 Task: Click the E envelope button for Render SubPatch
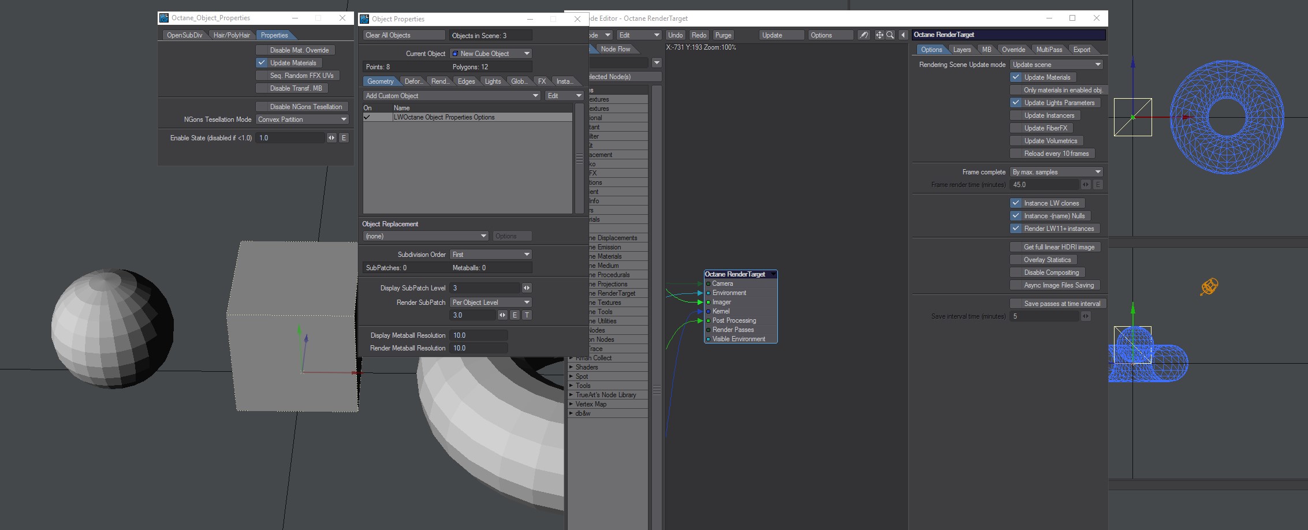pos(515,315)
